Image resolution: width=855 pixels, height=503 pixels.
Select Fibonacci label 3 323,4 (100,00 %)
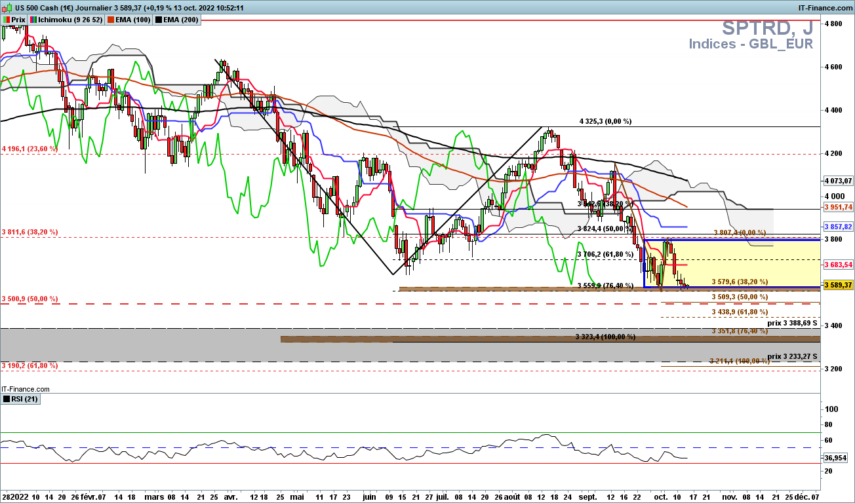(x=606, y=337)
